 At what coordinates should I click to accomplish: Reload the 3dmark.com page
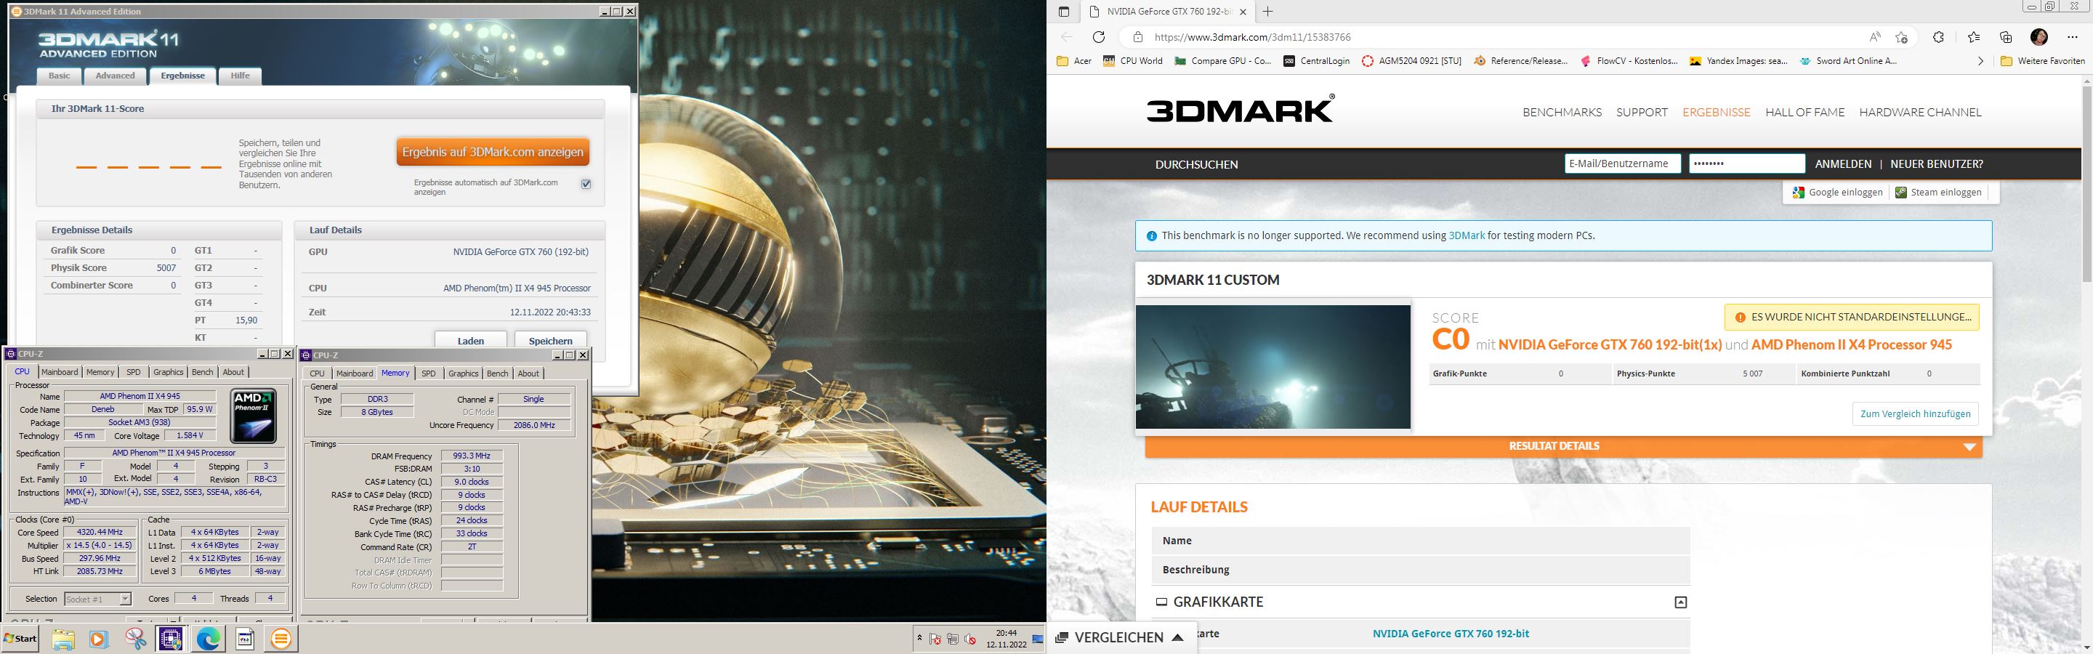(x=1099, y=37)
